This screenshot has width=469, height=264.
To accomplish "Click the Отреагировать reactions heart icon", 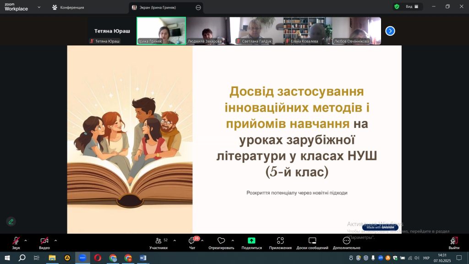I will pos(221,241).
